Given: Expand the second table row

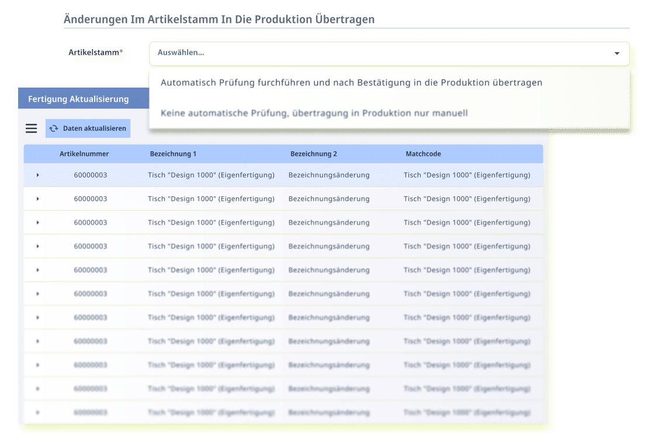Looking at the screenshot, I should point(37,199).
